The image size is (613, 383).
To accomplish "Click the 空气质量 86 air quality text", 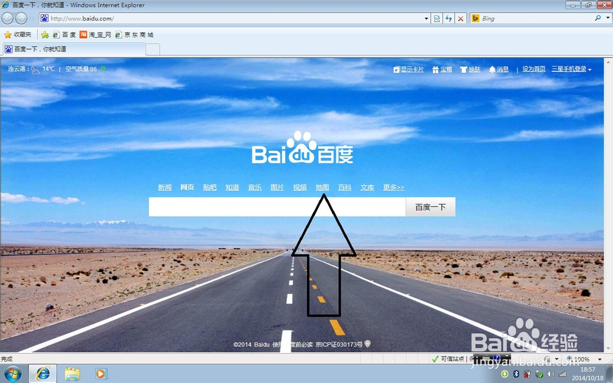I will tap(81, 69).
